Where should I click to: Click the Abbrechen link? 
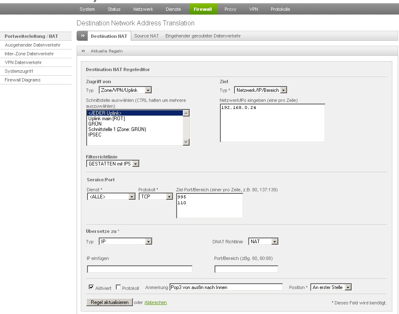click(x=155, y=302)
